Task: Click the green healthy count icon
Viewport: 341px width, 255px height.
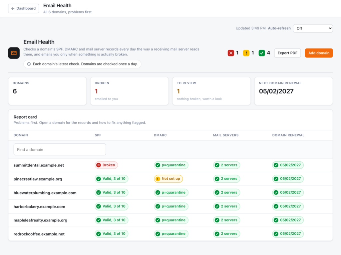Action: (x=262, y=53)
